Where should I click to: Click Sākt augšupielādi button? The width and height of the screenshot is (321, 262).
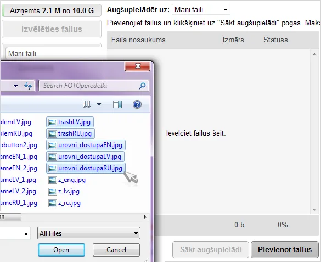pyautogui.click(x=211, y=249)
